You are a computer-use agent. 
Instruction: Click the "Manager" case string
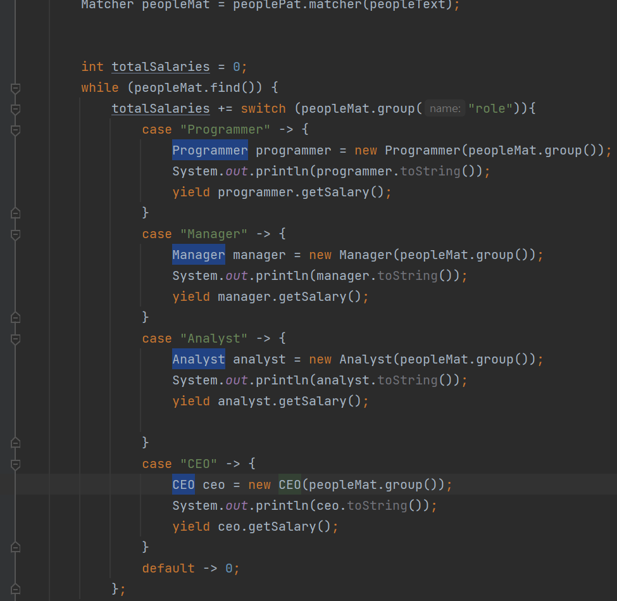[214, 234]
